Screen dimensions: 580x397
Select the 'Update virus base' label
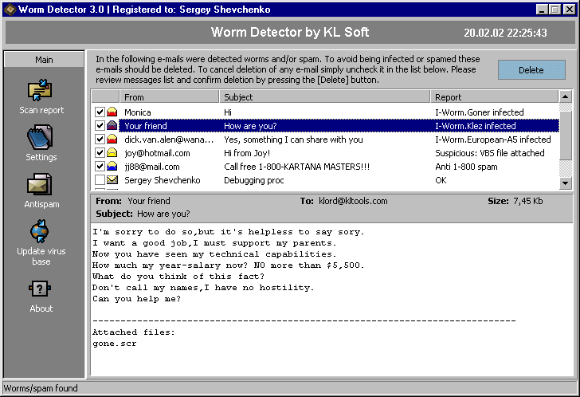41,256
